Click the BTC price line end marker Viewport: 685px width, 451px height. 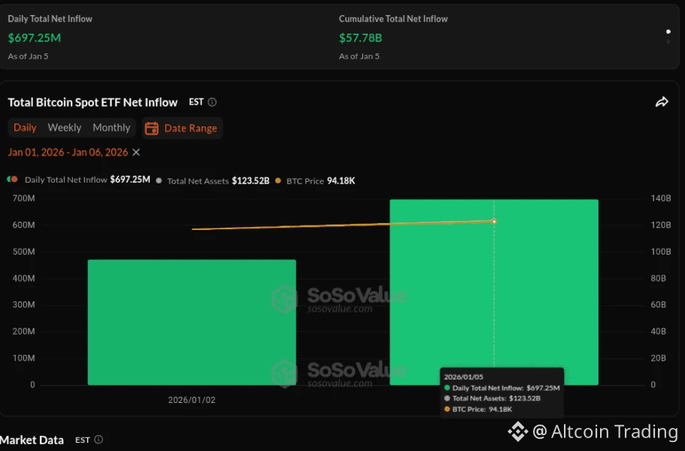coord(494,221)
